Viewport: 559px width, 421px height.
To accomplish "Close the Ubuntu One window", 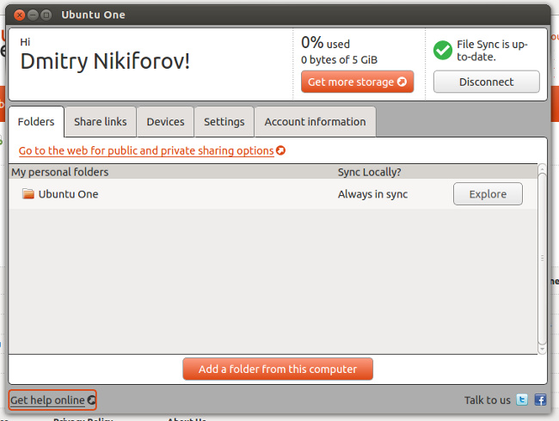I will tap(20, 15).
